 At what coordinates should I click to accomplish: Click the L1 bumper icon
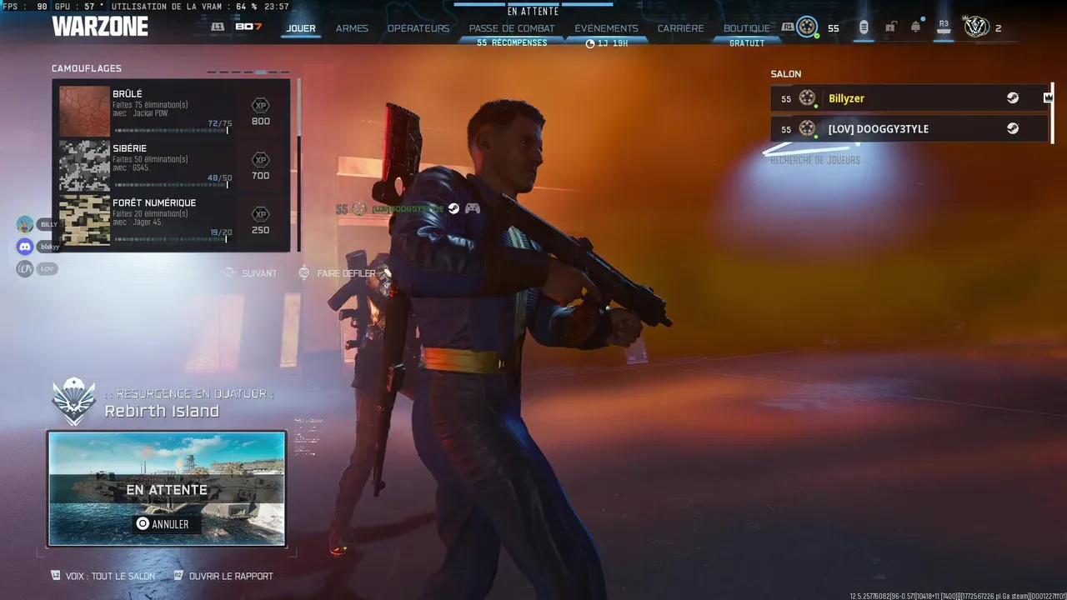[x=218, y=27]
